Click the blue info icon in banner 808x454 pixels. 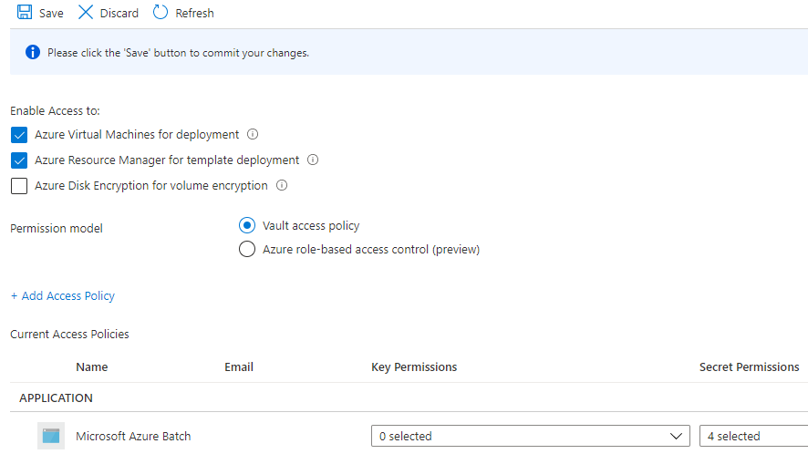click(x=33, y=52)
